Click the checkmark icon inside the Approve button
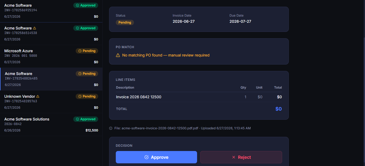 [147, 157]
